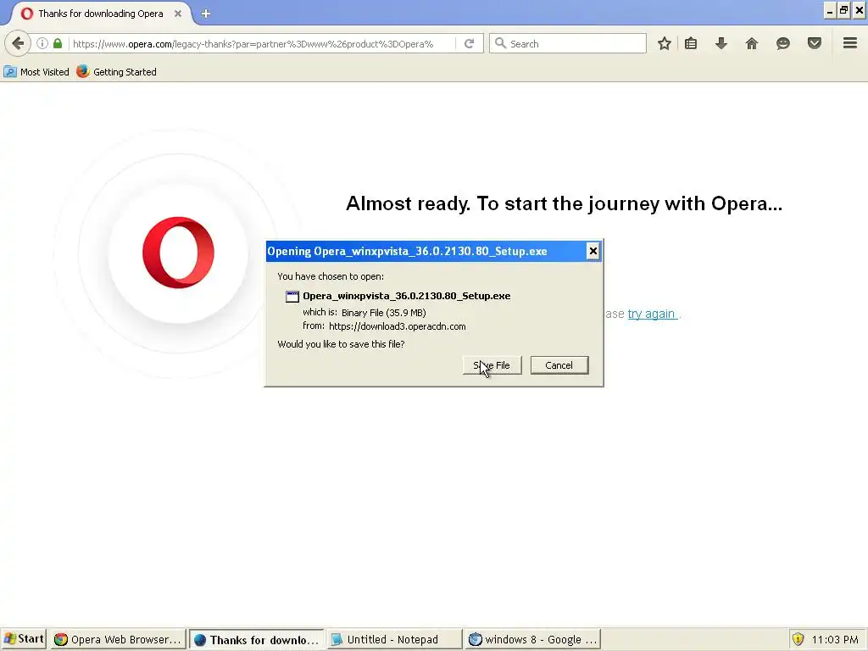Click the Opera_winxpvista_36.0.2130.80_Setup.exe file name
This screenshot has width=868, height=651.
[x=406, y=296]
